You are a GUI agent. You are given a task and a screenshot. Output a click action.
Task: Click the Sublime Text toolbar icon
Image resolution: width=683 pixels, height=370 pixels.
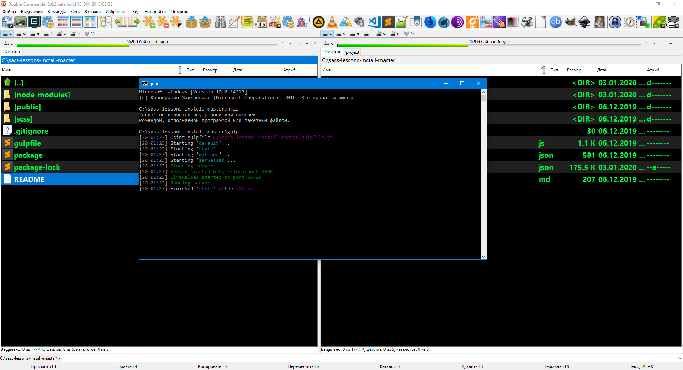pyautogui.click(x=388, y=22)
